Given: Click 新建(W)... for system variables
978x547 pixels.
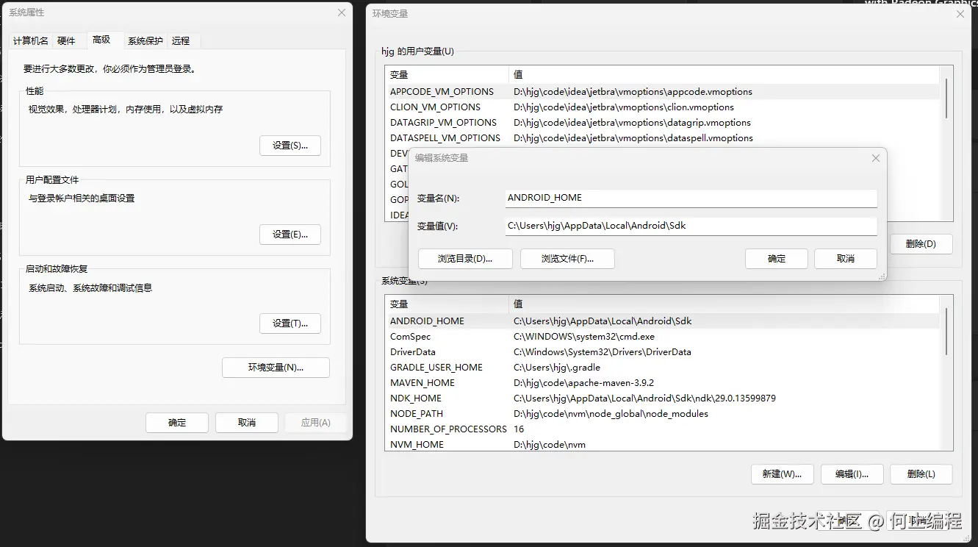Looking at the screenshot, I should click(782, 474).
